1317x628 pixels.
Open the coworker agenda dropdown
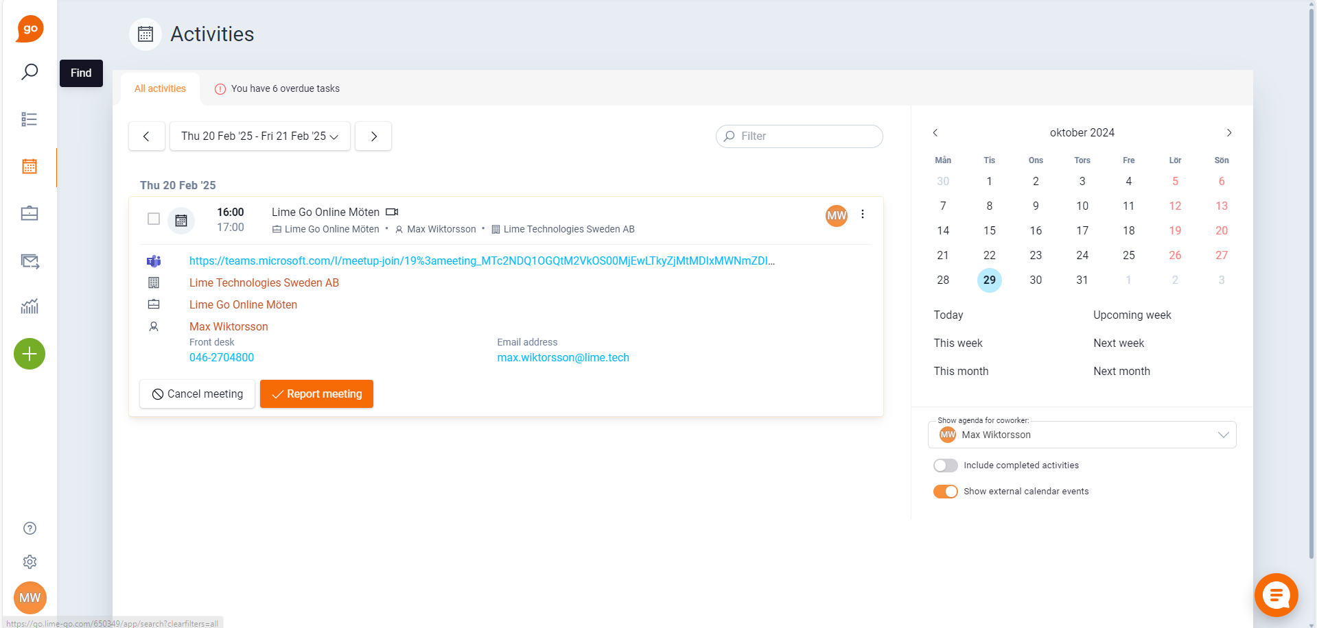point(1082,435)
